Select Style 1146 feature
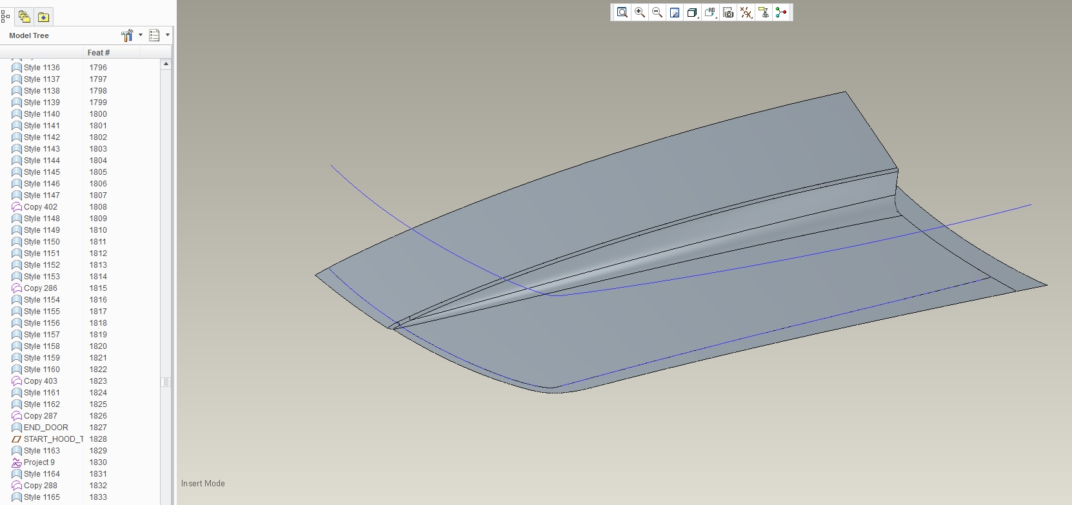The image size is (1072, 505). 42,184
